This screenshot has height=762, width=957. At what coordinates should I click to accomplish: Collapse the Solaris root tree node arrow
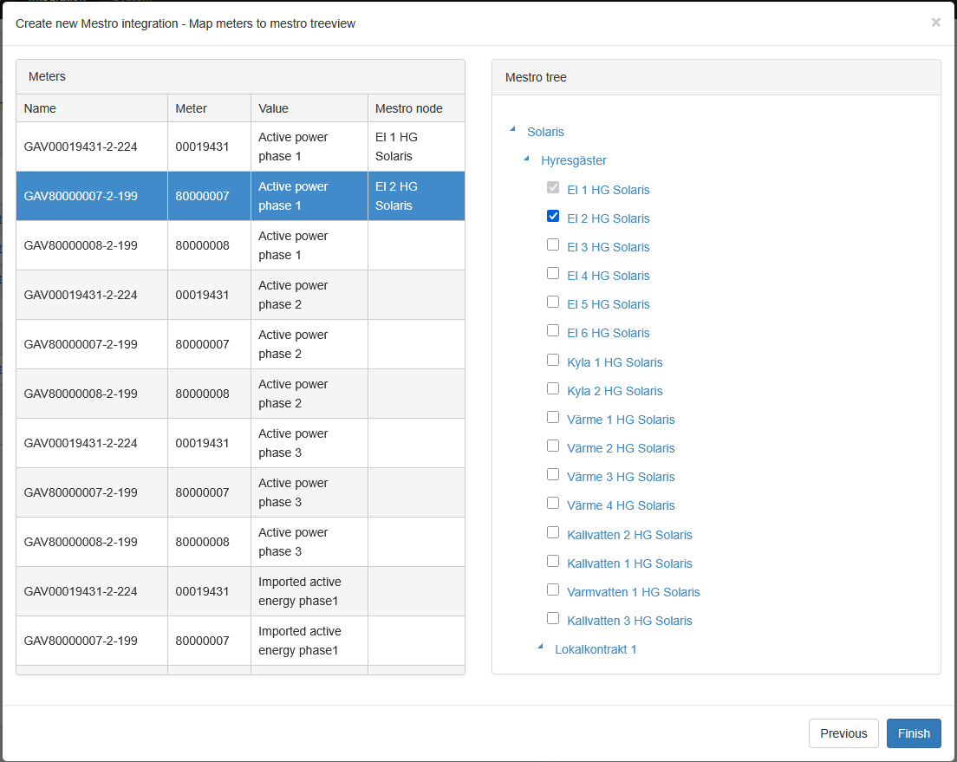512,129
